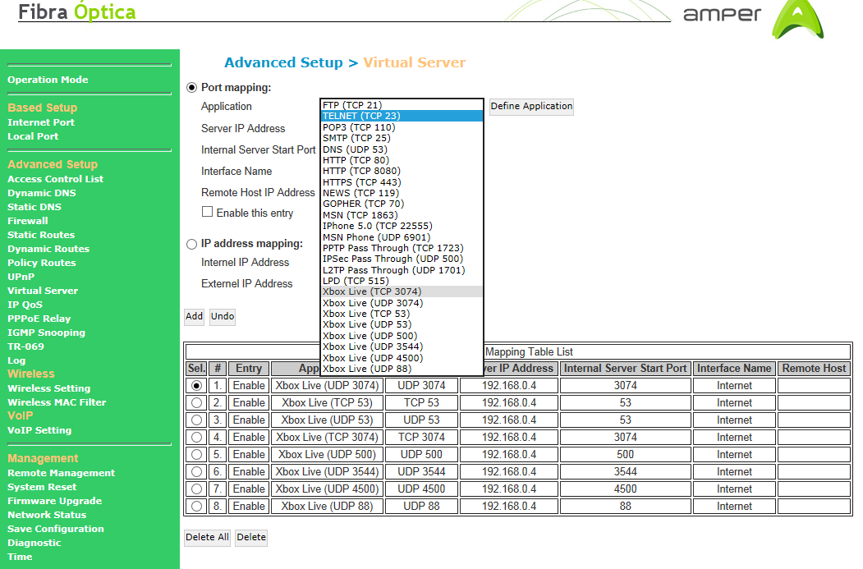Open Save Configuration page

(56, 529)
